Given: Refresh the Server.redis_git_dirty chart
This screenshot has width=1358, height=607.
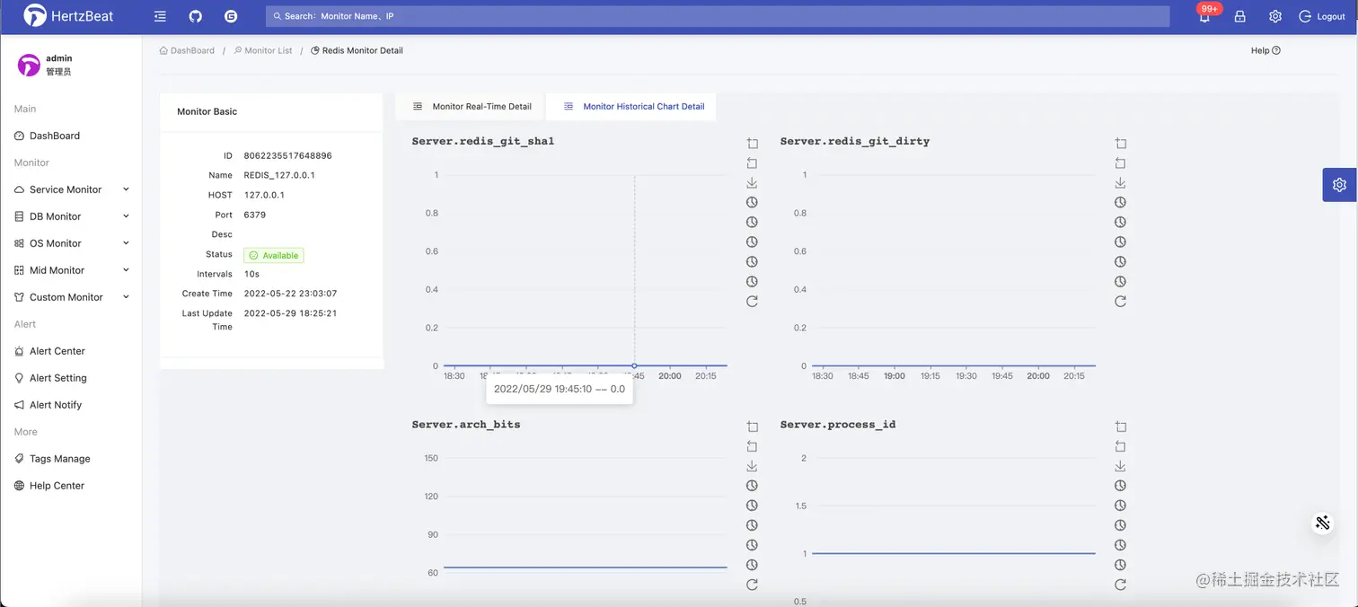Looking at the screenshot, I should point(1121,302).
